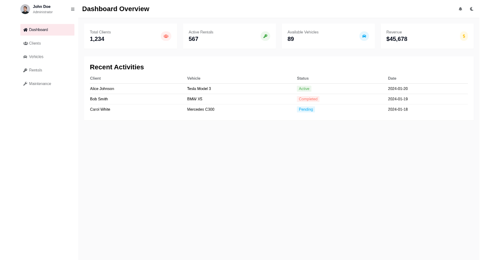Screen dimensions: 496x260
Task: Open John Doe's profile avatar
Action: (25, 9)
